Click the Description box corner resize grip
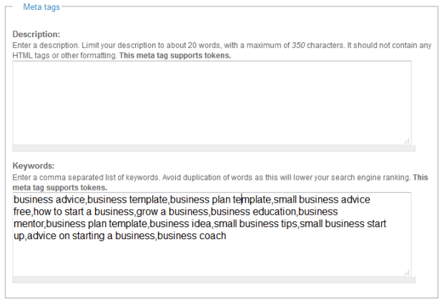 407,141
